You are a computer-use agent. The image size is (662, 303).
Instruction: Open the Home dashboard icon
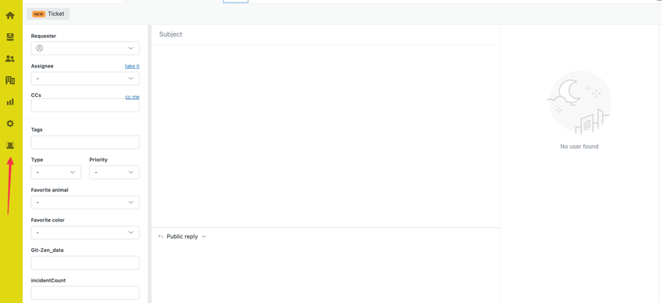(x=10, y=15)
